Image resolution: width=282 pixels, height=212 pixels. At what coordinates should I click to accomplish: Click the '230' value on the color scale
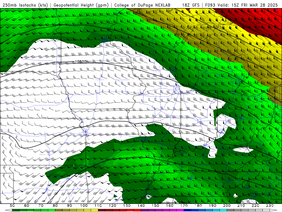tap(270, 206)
